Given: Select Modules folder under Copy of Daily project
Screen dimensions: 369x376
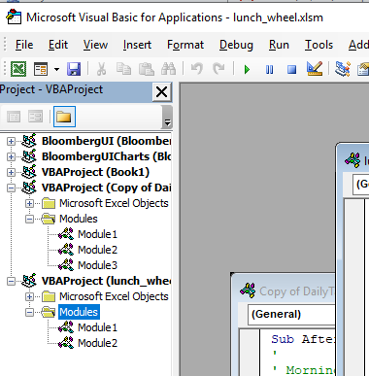Looking at the screenshot, I should [79, 219].
